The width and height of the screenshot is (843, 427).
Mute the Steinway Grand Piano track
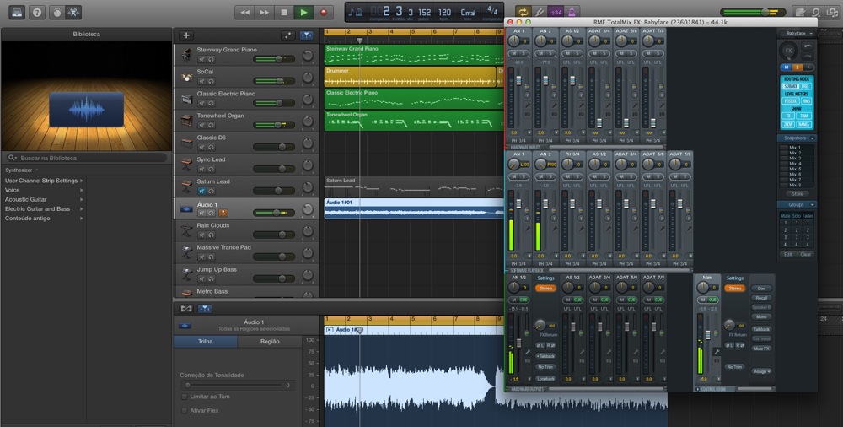[201, 59]
